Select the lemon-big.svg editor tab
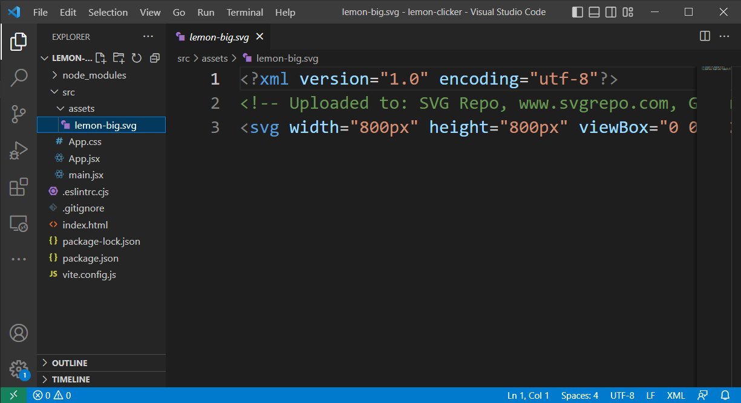 click(220, 37)
